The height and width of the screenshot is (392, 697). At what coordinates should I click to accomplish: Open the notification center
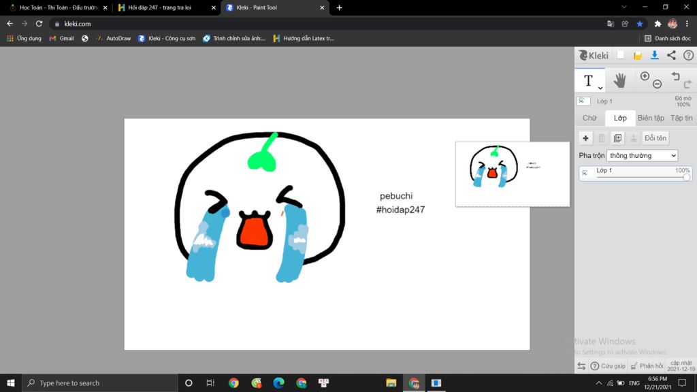point(682,382)
